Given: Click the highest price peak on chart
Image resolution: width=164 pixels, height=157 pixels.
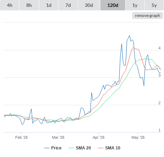Looking at the screenshot, I should [129, 36].
